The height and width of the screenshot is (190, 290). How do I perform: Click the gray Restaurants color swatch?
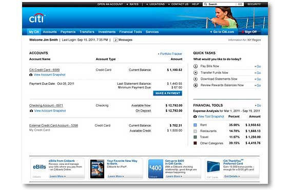[195, 131]
